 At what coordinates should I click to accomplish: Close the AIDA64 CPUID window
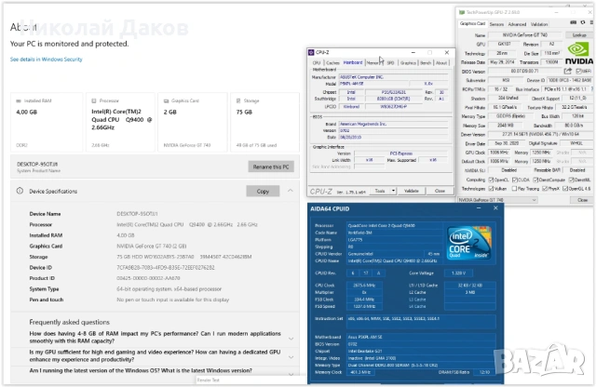click(495, 208)
